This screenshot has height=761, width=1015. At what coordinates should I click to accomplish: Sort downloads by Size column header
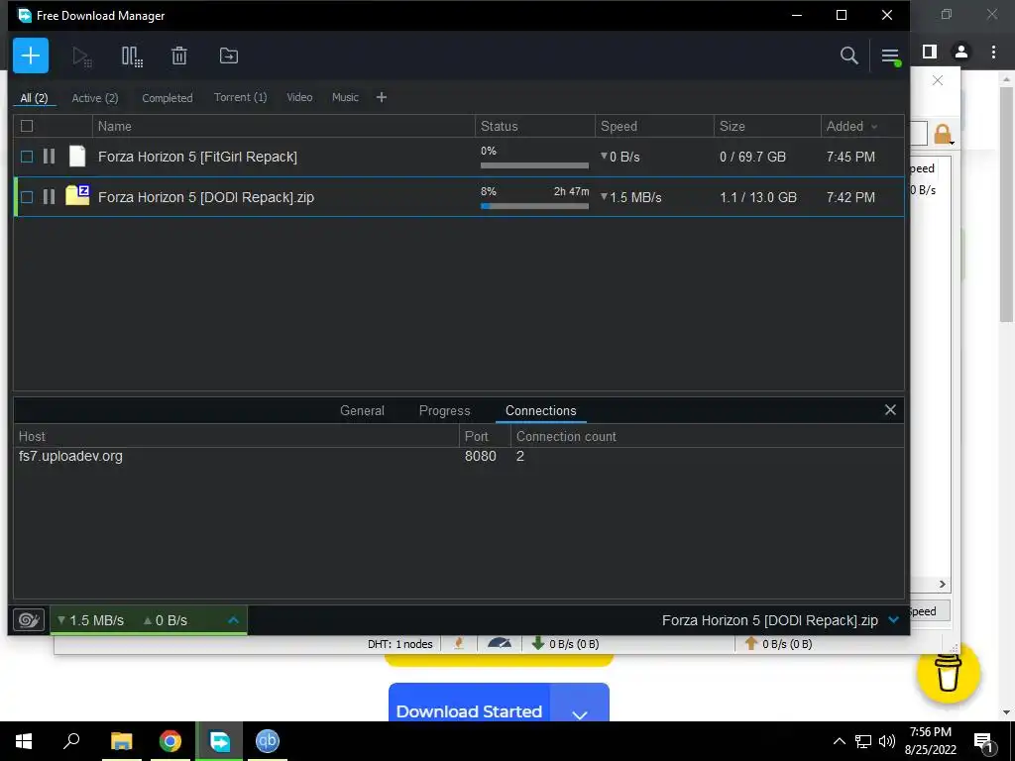(x=767, y=126)
